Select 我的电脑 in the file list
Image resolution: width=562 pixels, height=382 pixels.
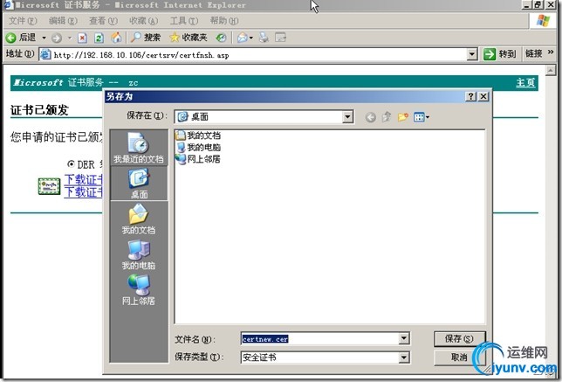coord(198,147)
